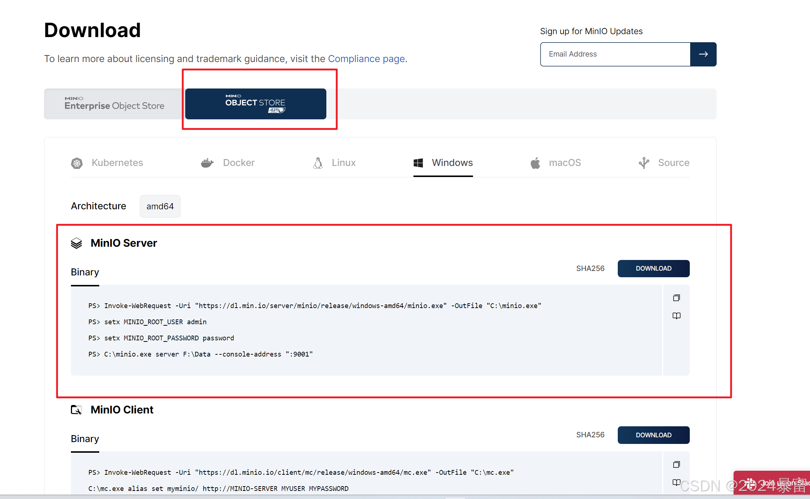Click the Docker whale icon
810x499 pixels.
click(207, 163)
